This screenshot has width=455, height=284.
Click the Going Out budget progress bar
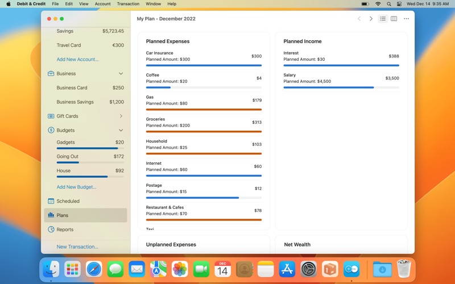click(90, 162)
